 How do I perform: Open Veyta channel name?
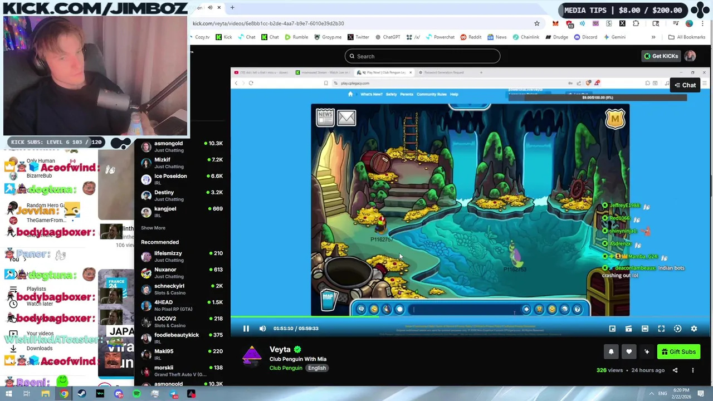coord(280,350)
